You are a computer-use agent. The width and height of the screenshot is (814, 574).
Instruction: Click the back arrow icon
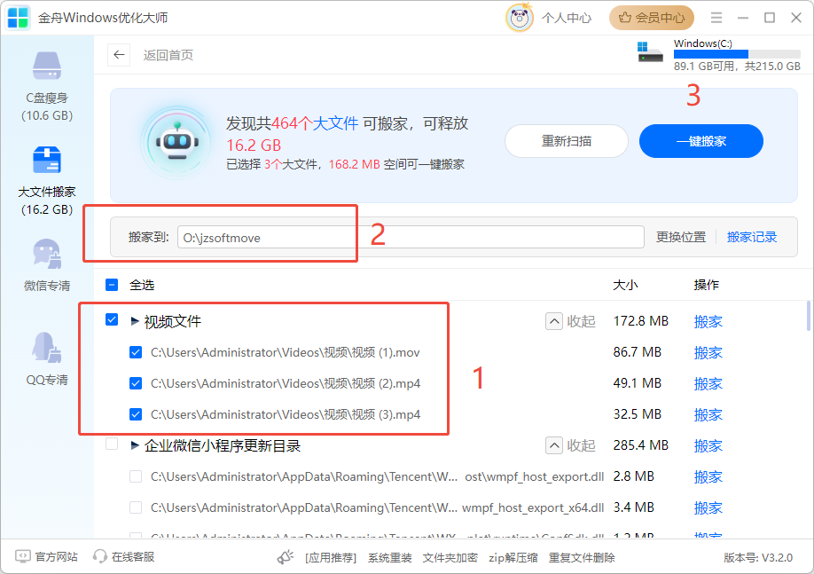(x=119, y=54)
